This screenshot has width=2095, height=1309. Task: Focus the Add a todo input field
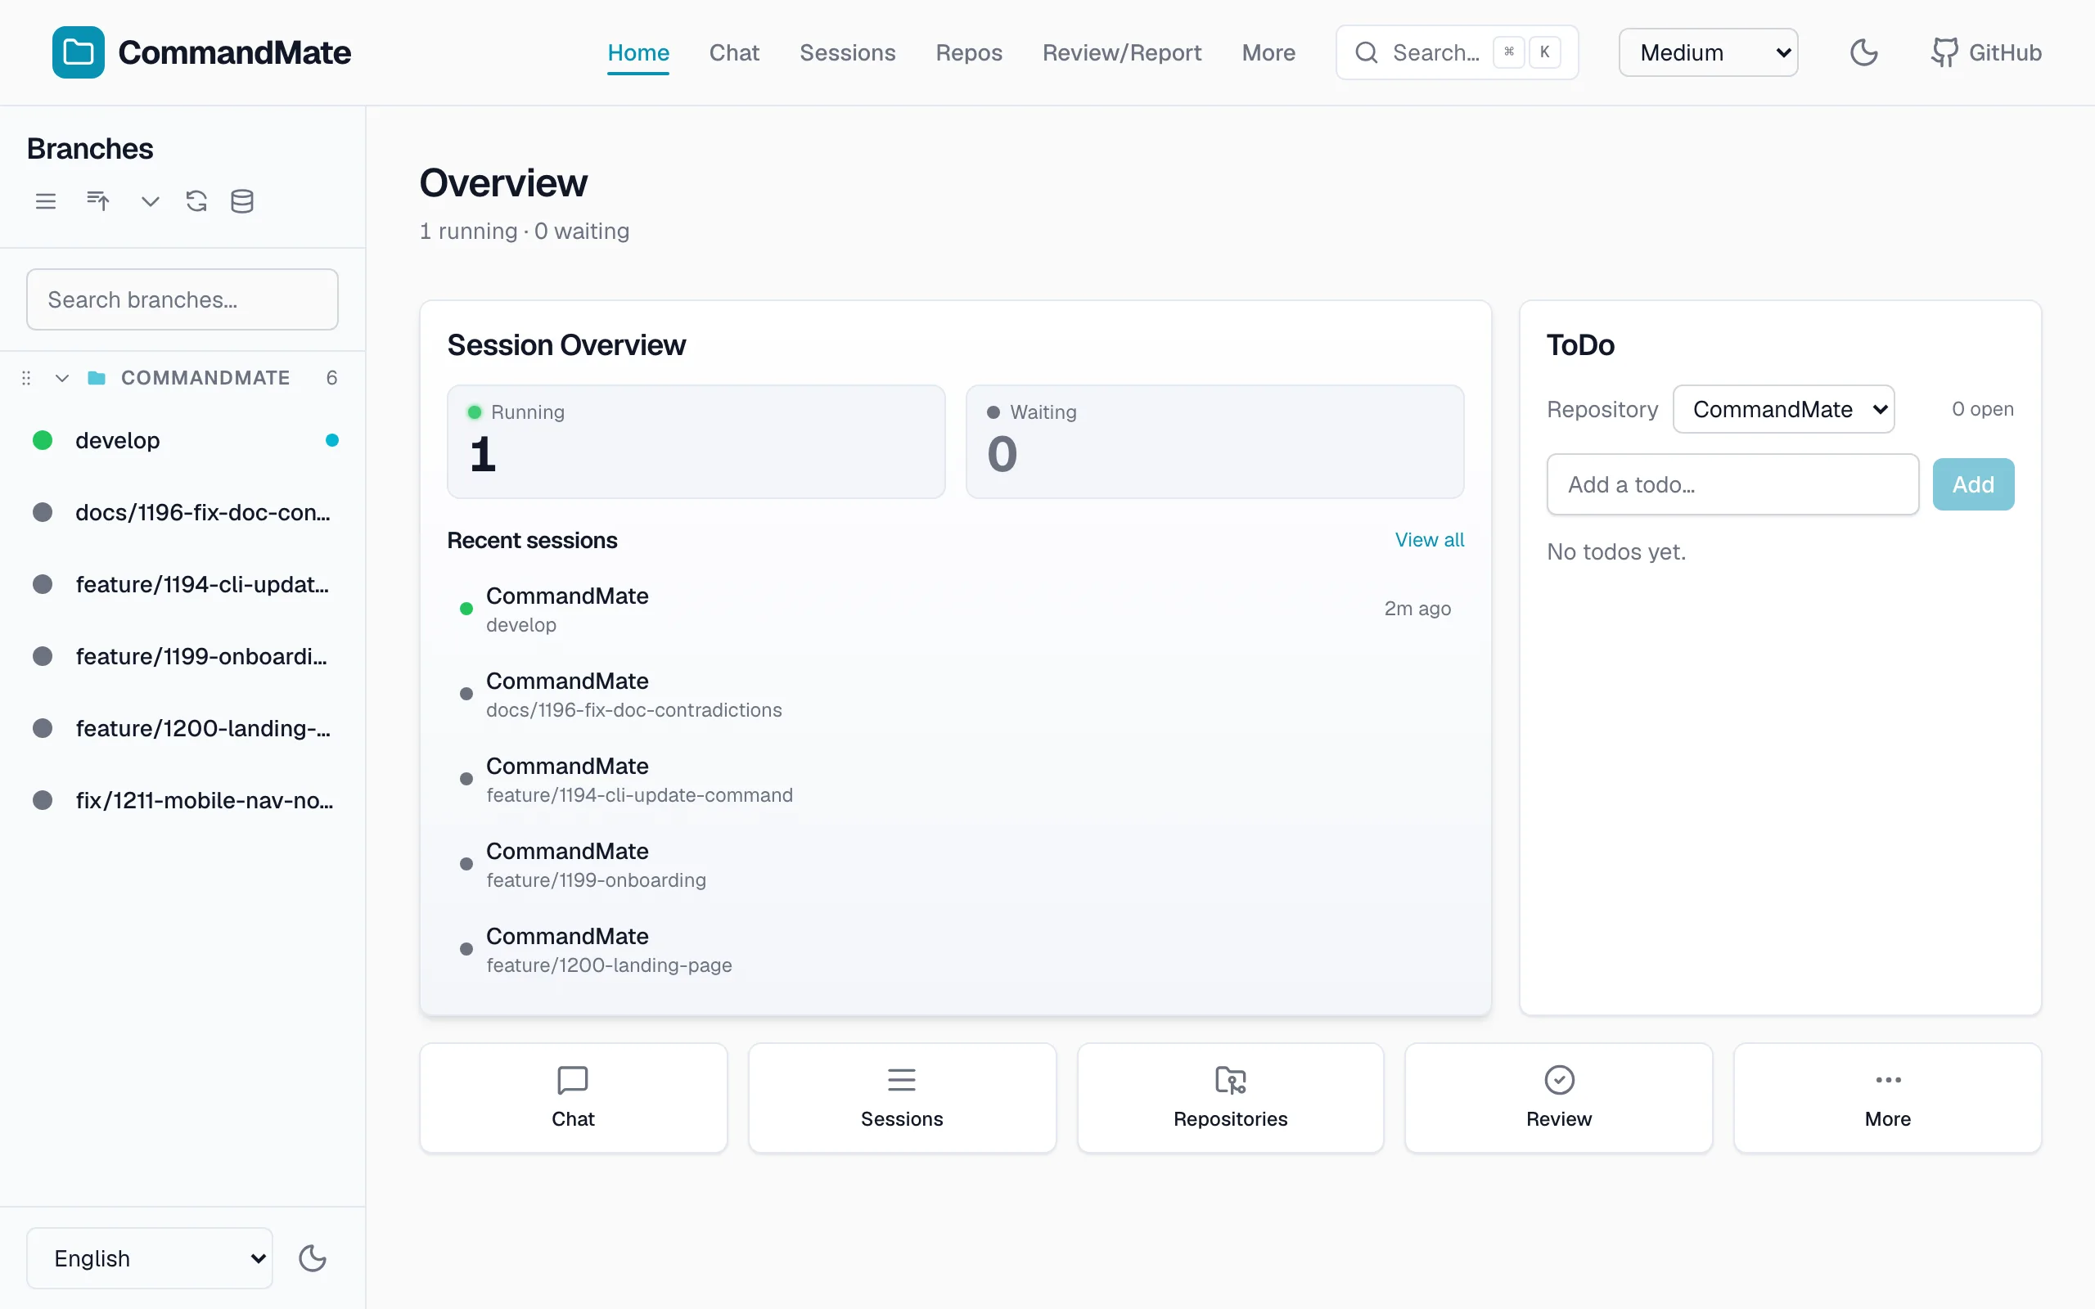[1732, 485]
